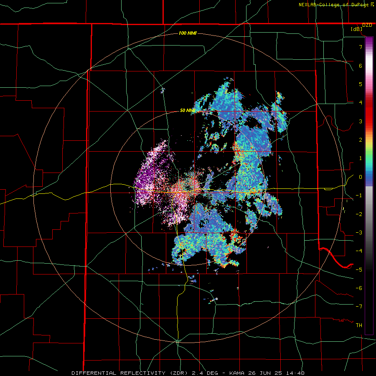This screenshot has width=376, height=376.
Task: Click the 0 value on the dB scale
Action: click(361, 177)
